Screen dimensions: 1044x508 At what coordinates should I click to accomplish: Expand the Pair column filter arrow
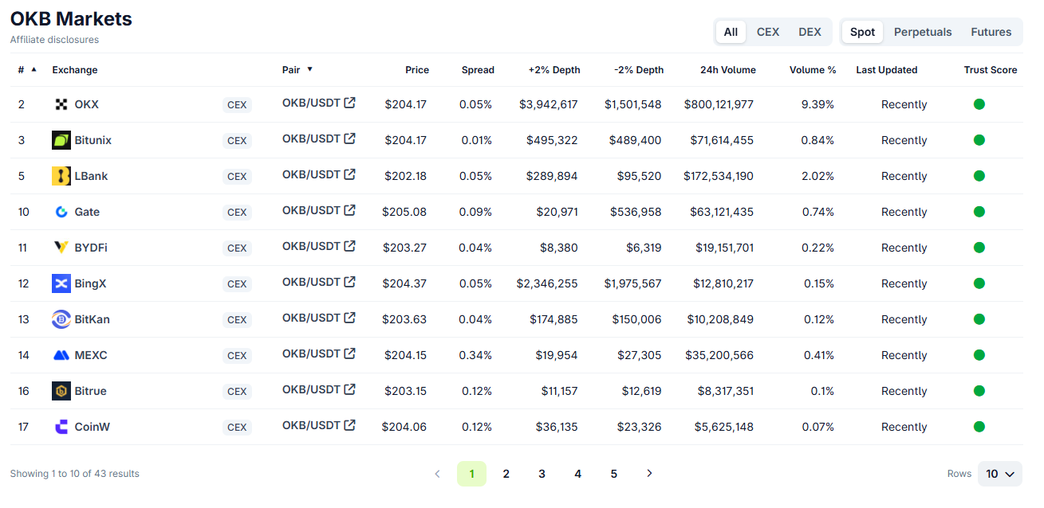point(309,69)
